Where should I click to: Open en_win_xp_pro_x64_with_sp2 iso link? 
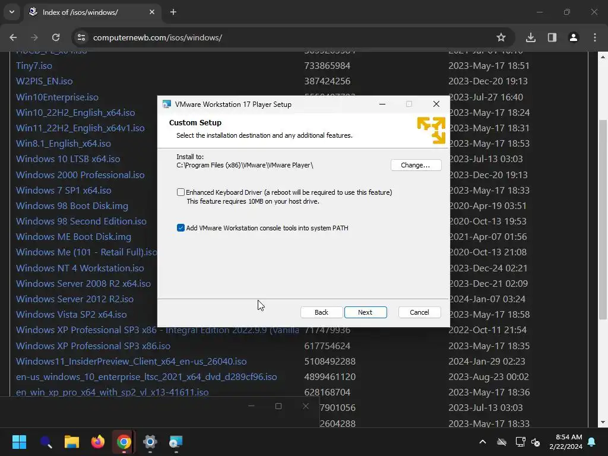pos(112,392)
